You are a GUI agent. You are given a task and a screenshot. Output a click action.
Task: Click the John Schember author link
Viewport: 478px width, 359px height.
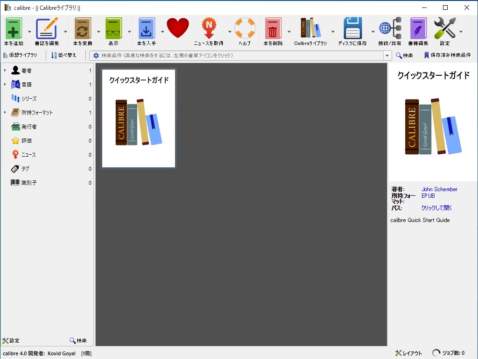click(x=439, y=189)
